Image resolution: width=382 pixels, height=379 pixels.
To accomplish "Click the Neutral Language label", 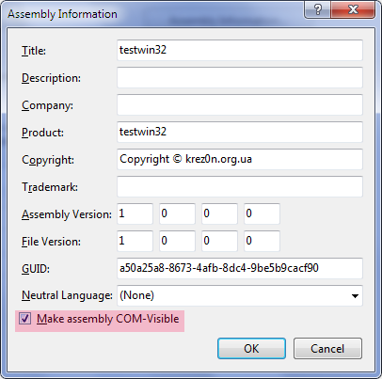I will (67, 295).
